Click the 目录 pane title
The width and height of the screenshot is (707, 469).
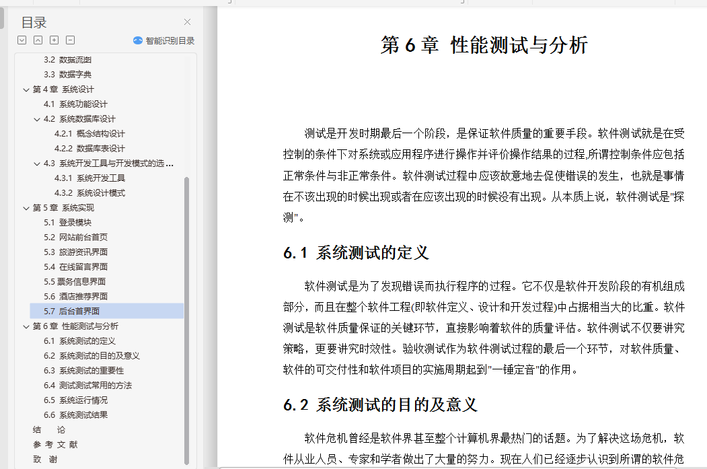point(34,22)
